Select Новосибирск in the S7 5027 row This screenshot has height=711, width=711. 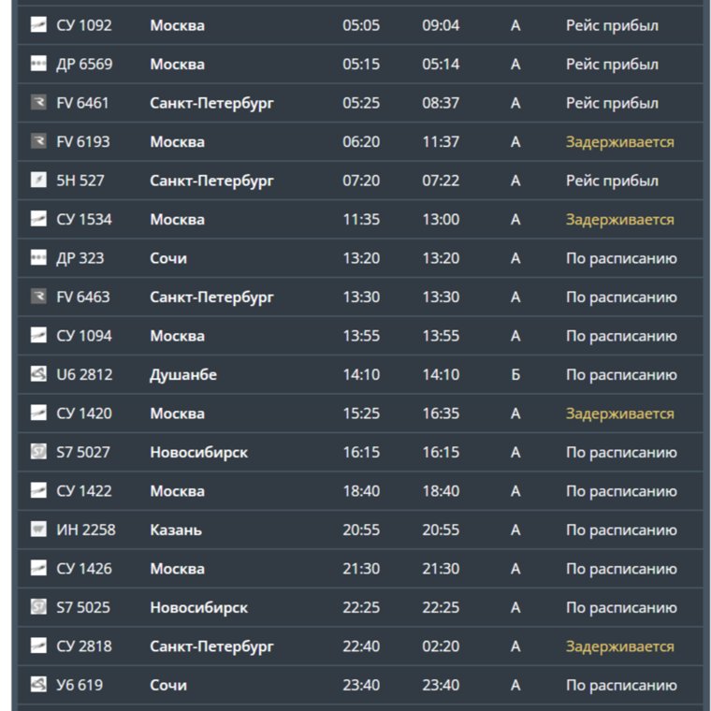click(199, 453)
